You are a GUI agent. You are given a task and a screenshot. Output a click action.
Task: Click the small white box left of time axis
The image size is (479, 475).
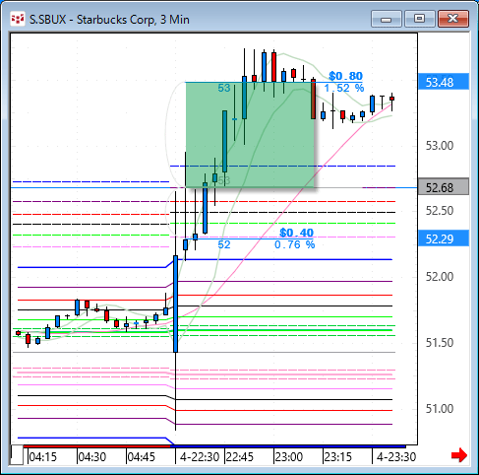coord(17,455)
